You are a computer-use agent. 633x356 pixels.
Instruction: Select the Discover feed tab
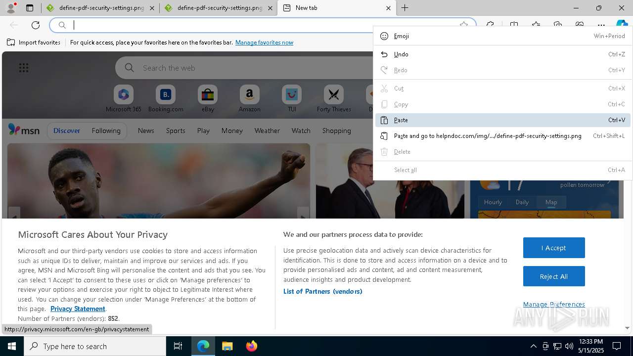click(x=67, y=131)
